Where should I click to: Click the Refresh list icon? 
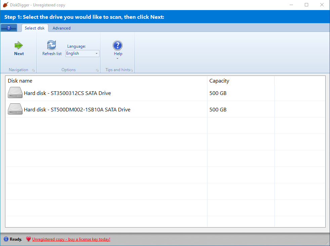51,45
